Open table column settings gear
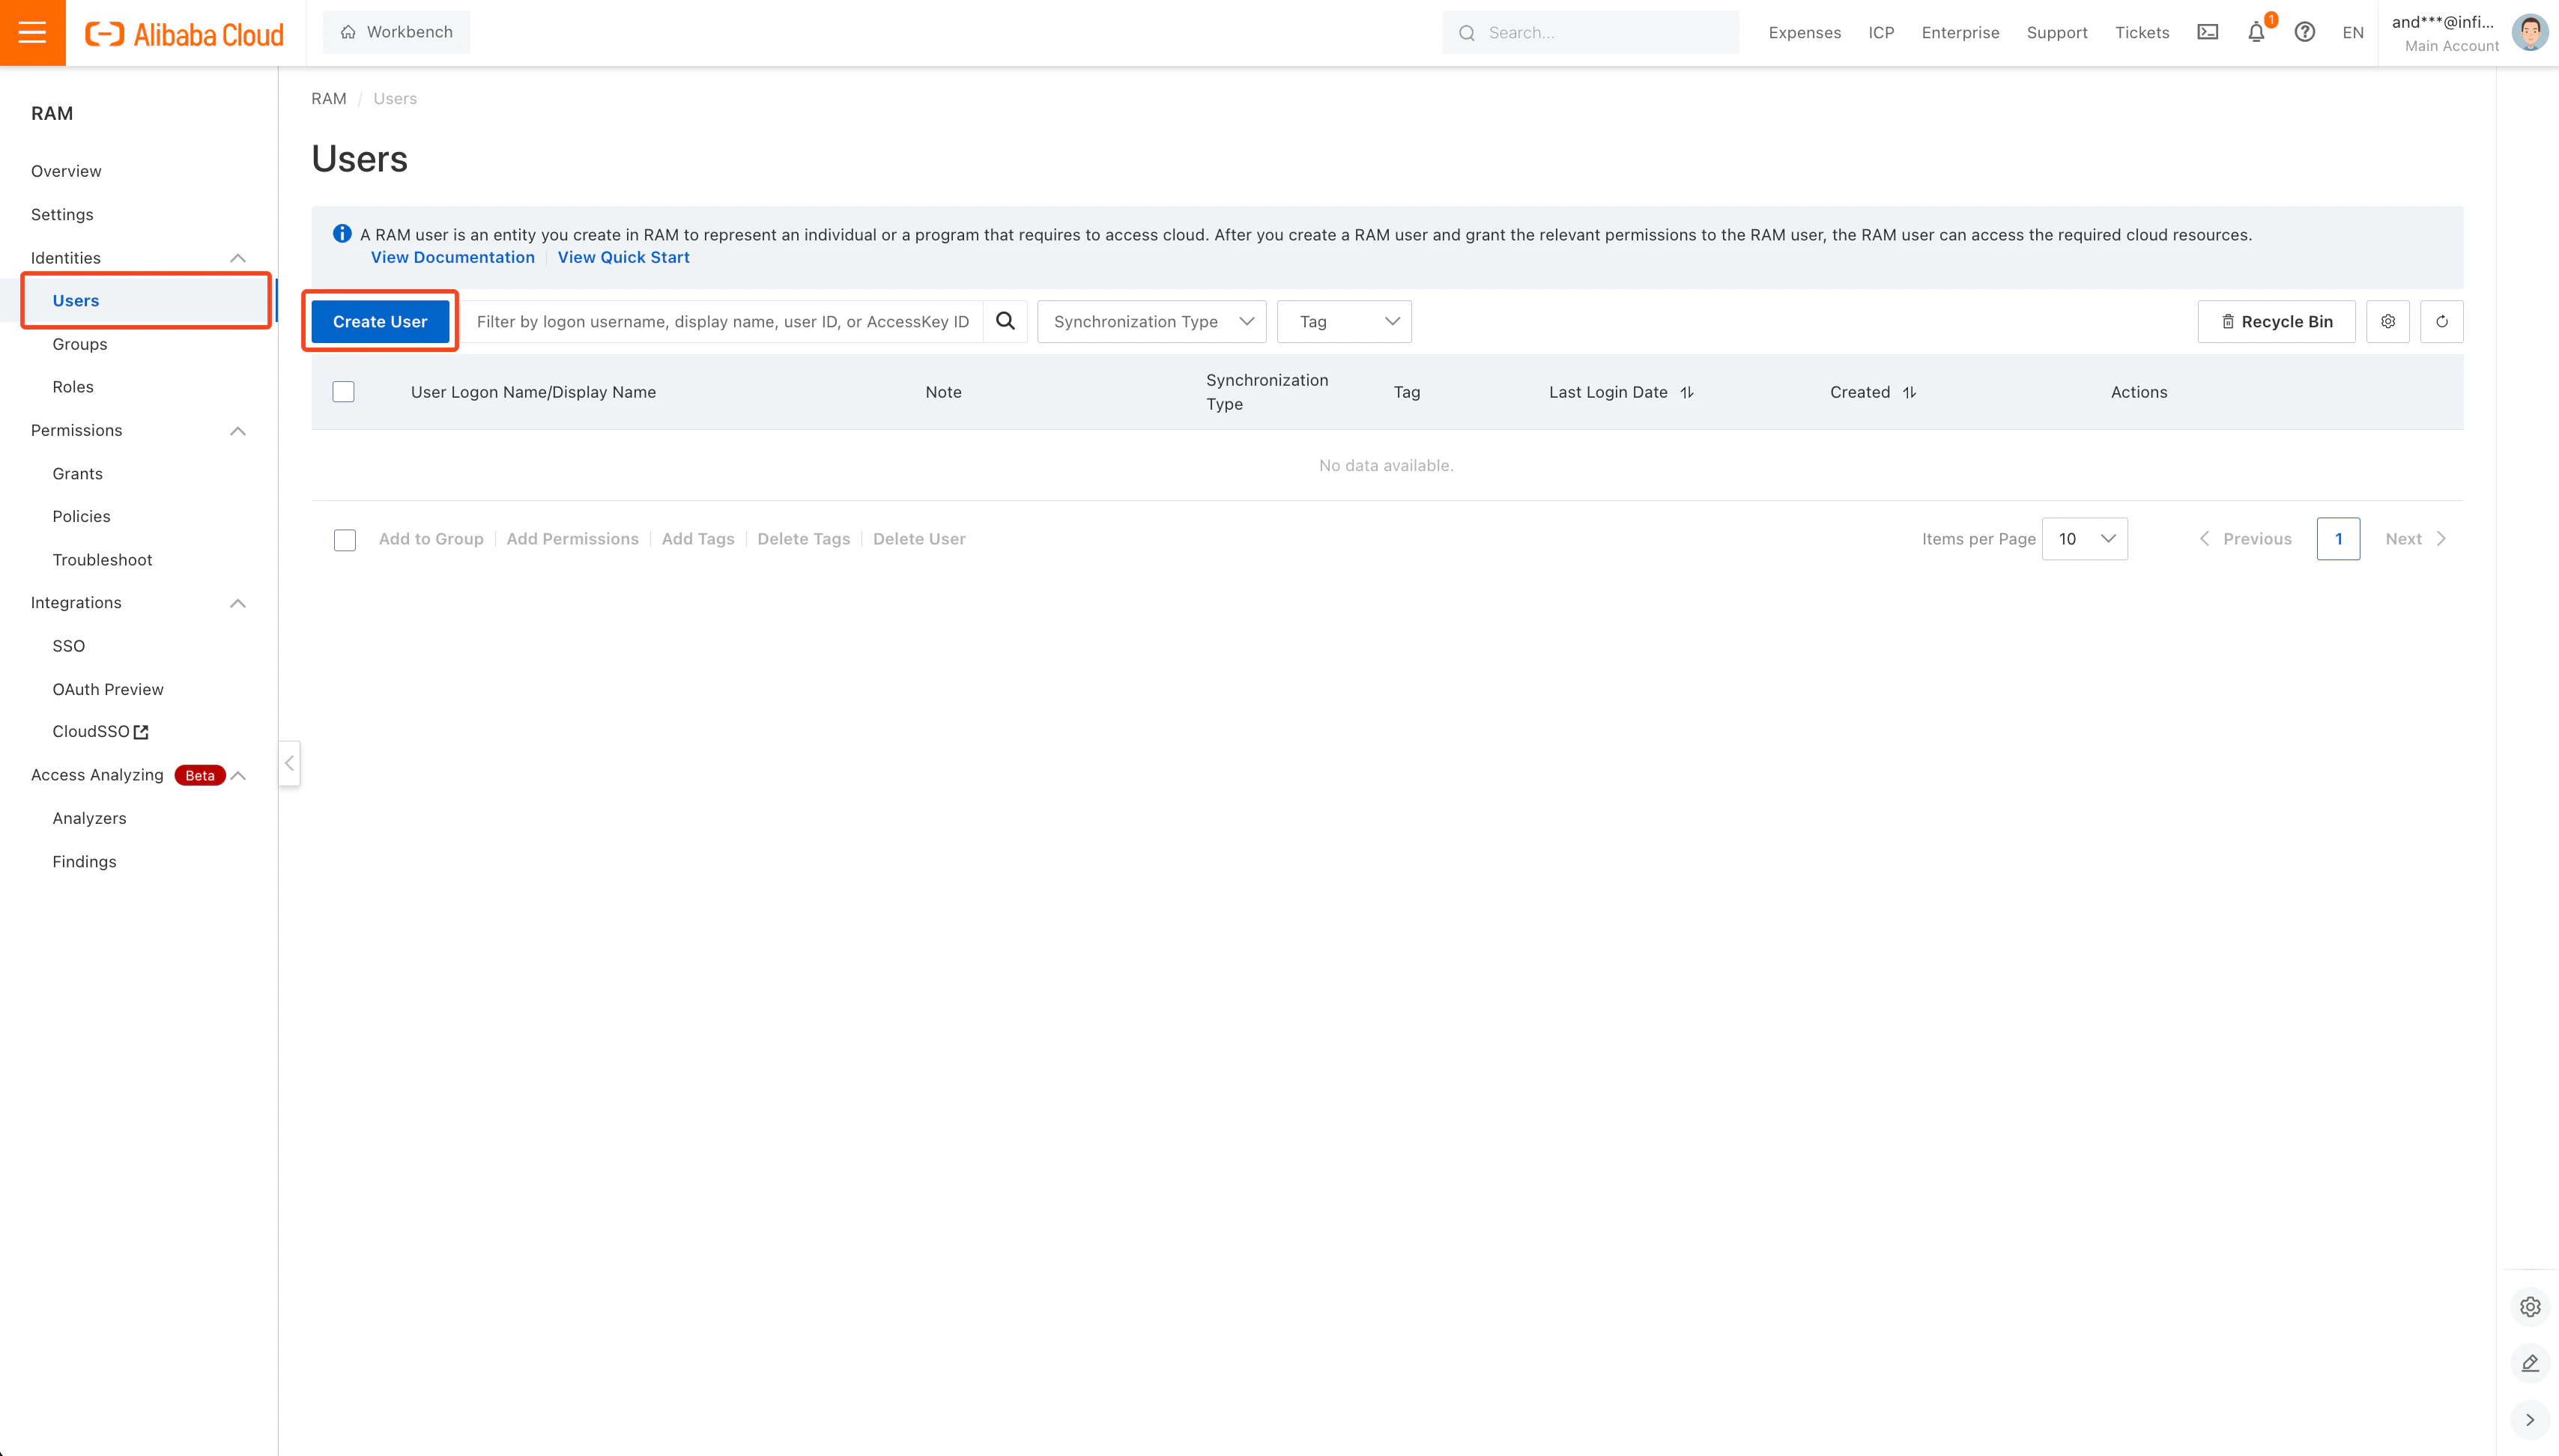Image resolution: width=2559 pixels, height=1456 pixels. pyautogui.click(x=2388, y=321)
